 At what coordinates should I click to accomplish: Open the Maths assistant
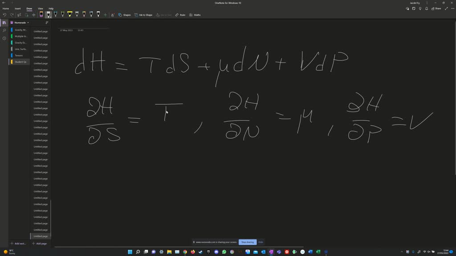[195, 15]
